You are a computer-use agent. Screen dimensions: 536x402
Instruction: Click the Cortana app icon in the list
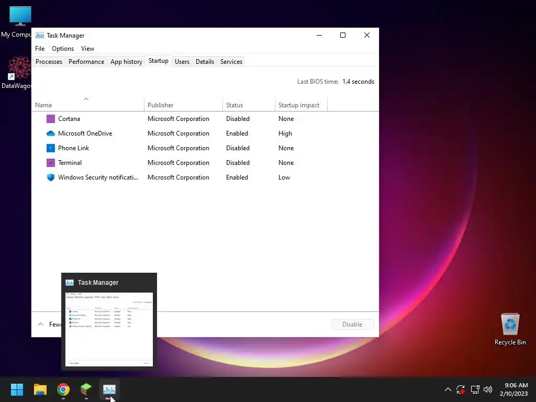pyautogui.click(x=51, y=119)
